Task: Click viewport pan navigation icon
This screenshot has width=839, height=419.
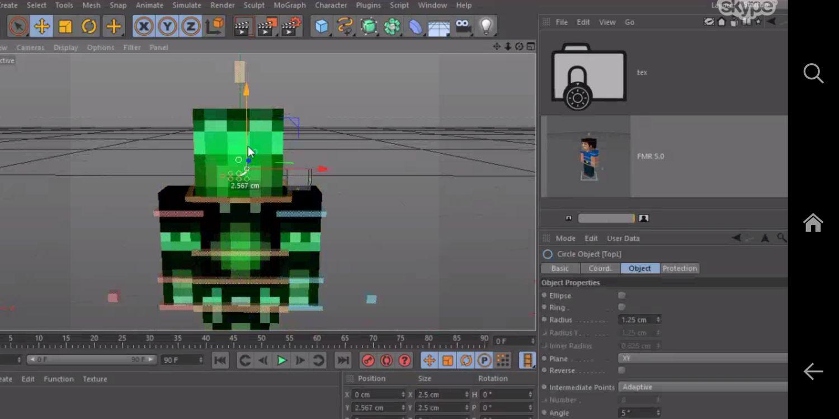Action: pyautogui.click(x=497, y=46)
